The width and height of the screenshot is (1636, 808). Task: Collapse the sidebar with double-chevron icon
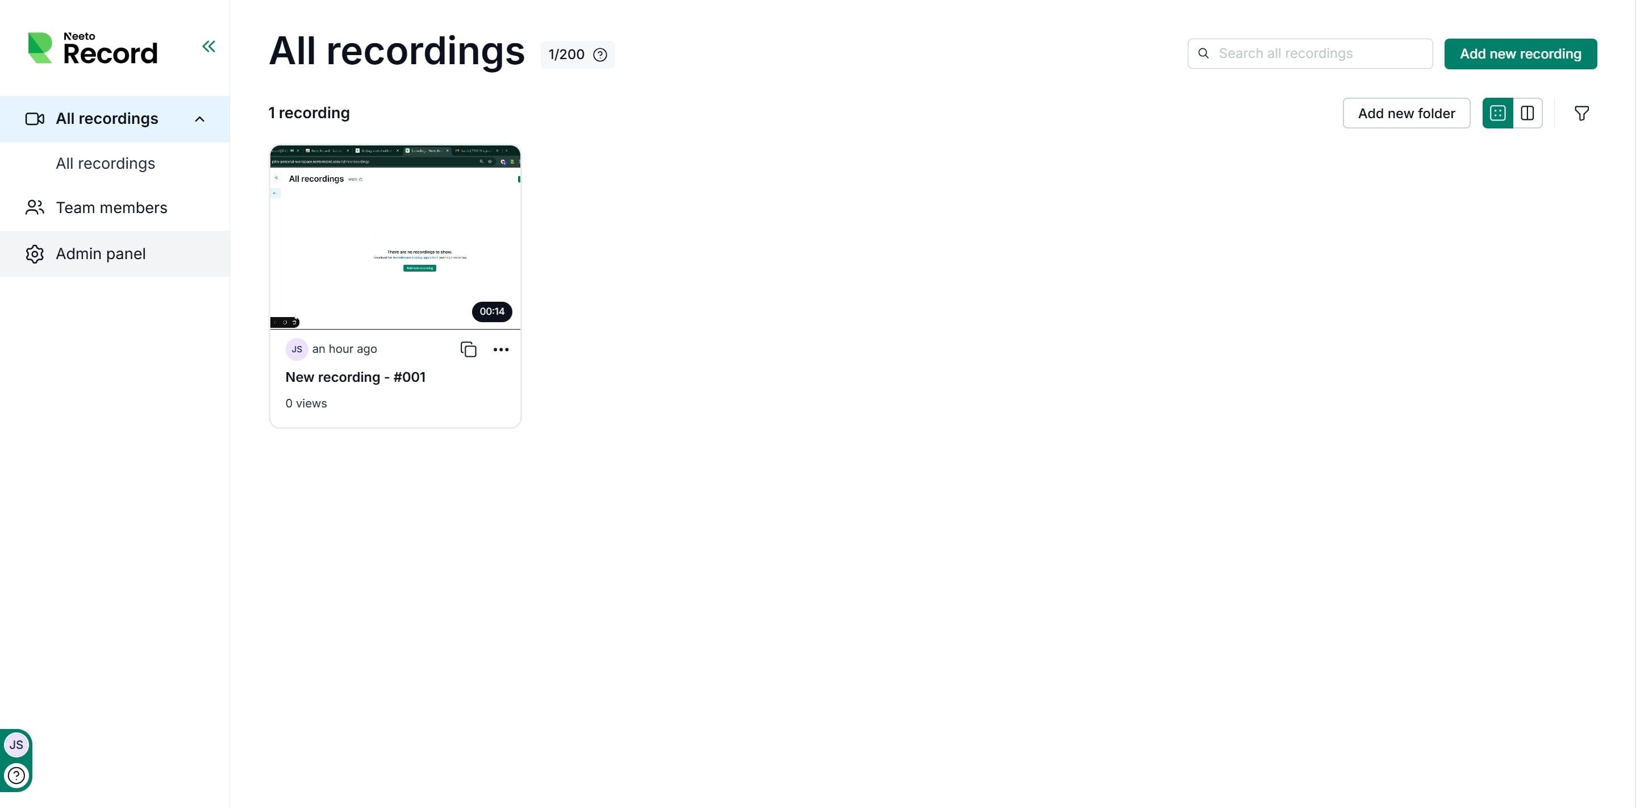click(208, 47)
